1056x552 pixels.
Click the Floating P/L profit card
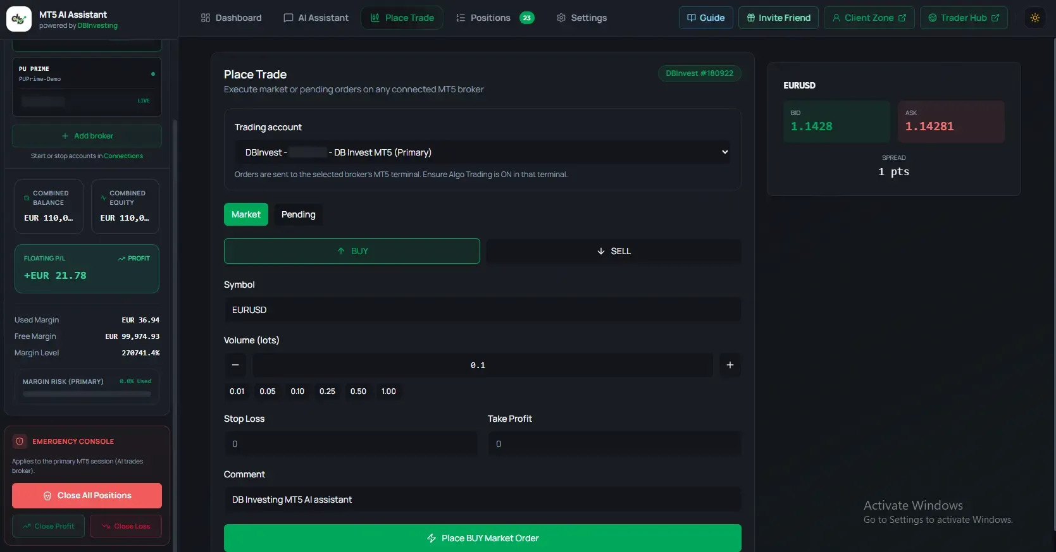click(x=87, y=269)
